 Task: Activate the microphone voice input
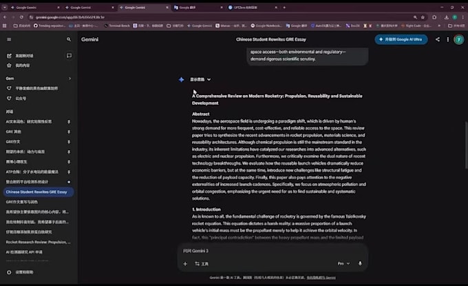tap(360, 263)
